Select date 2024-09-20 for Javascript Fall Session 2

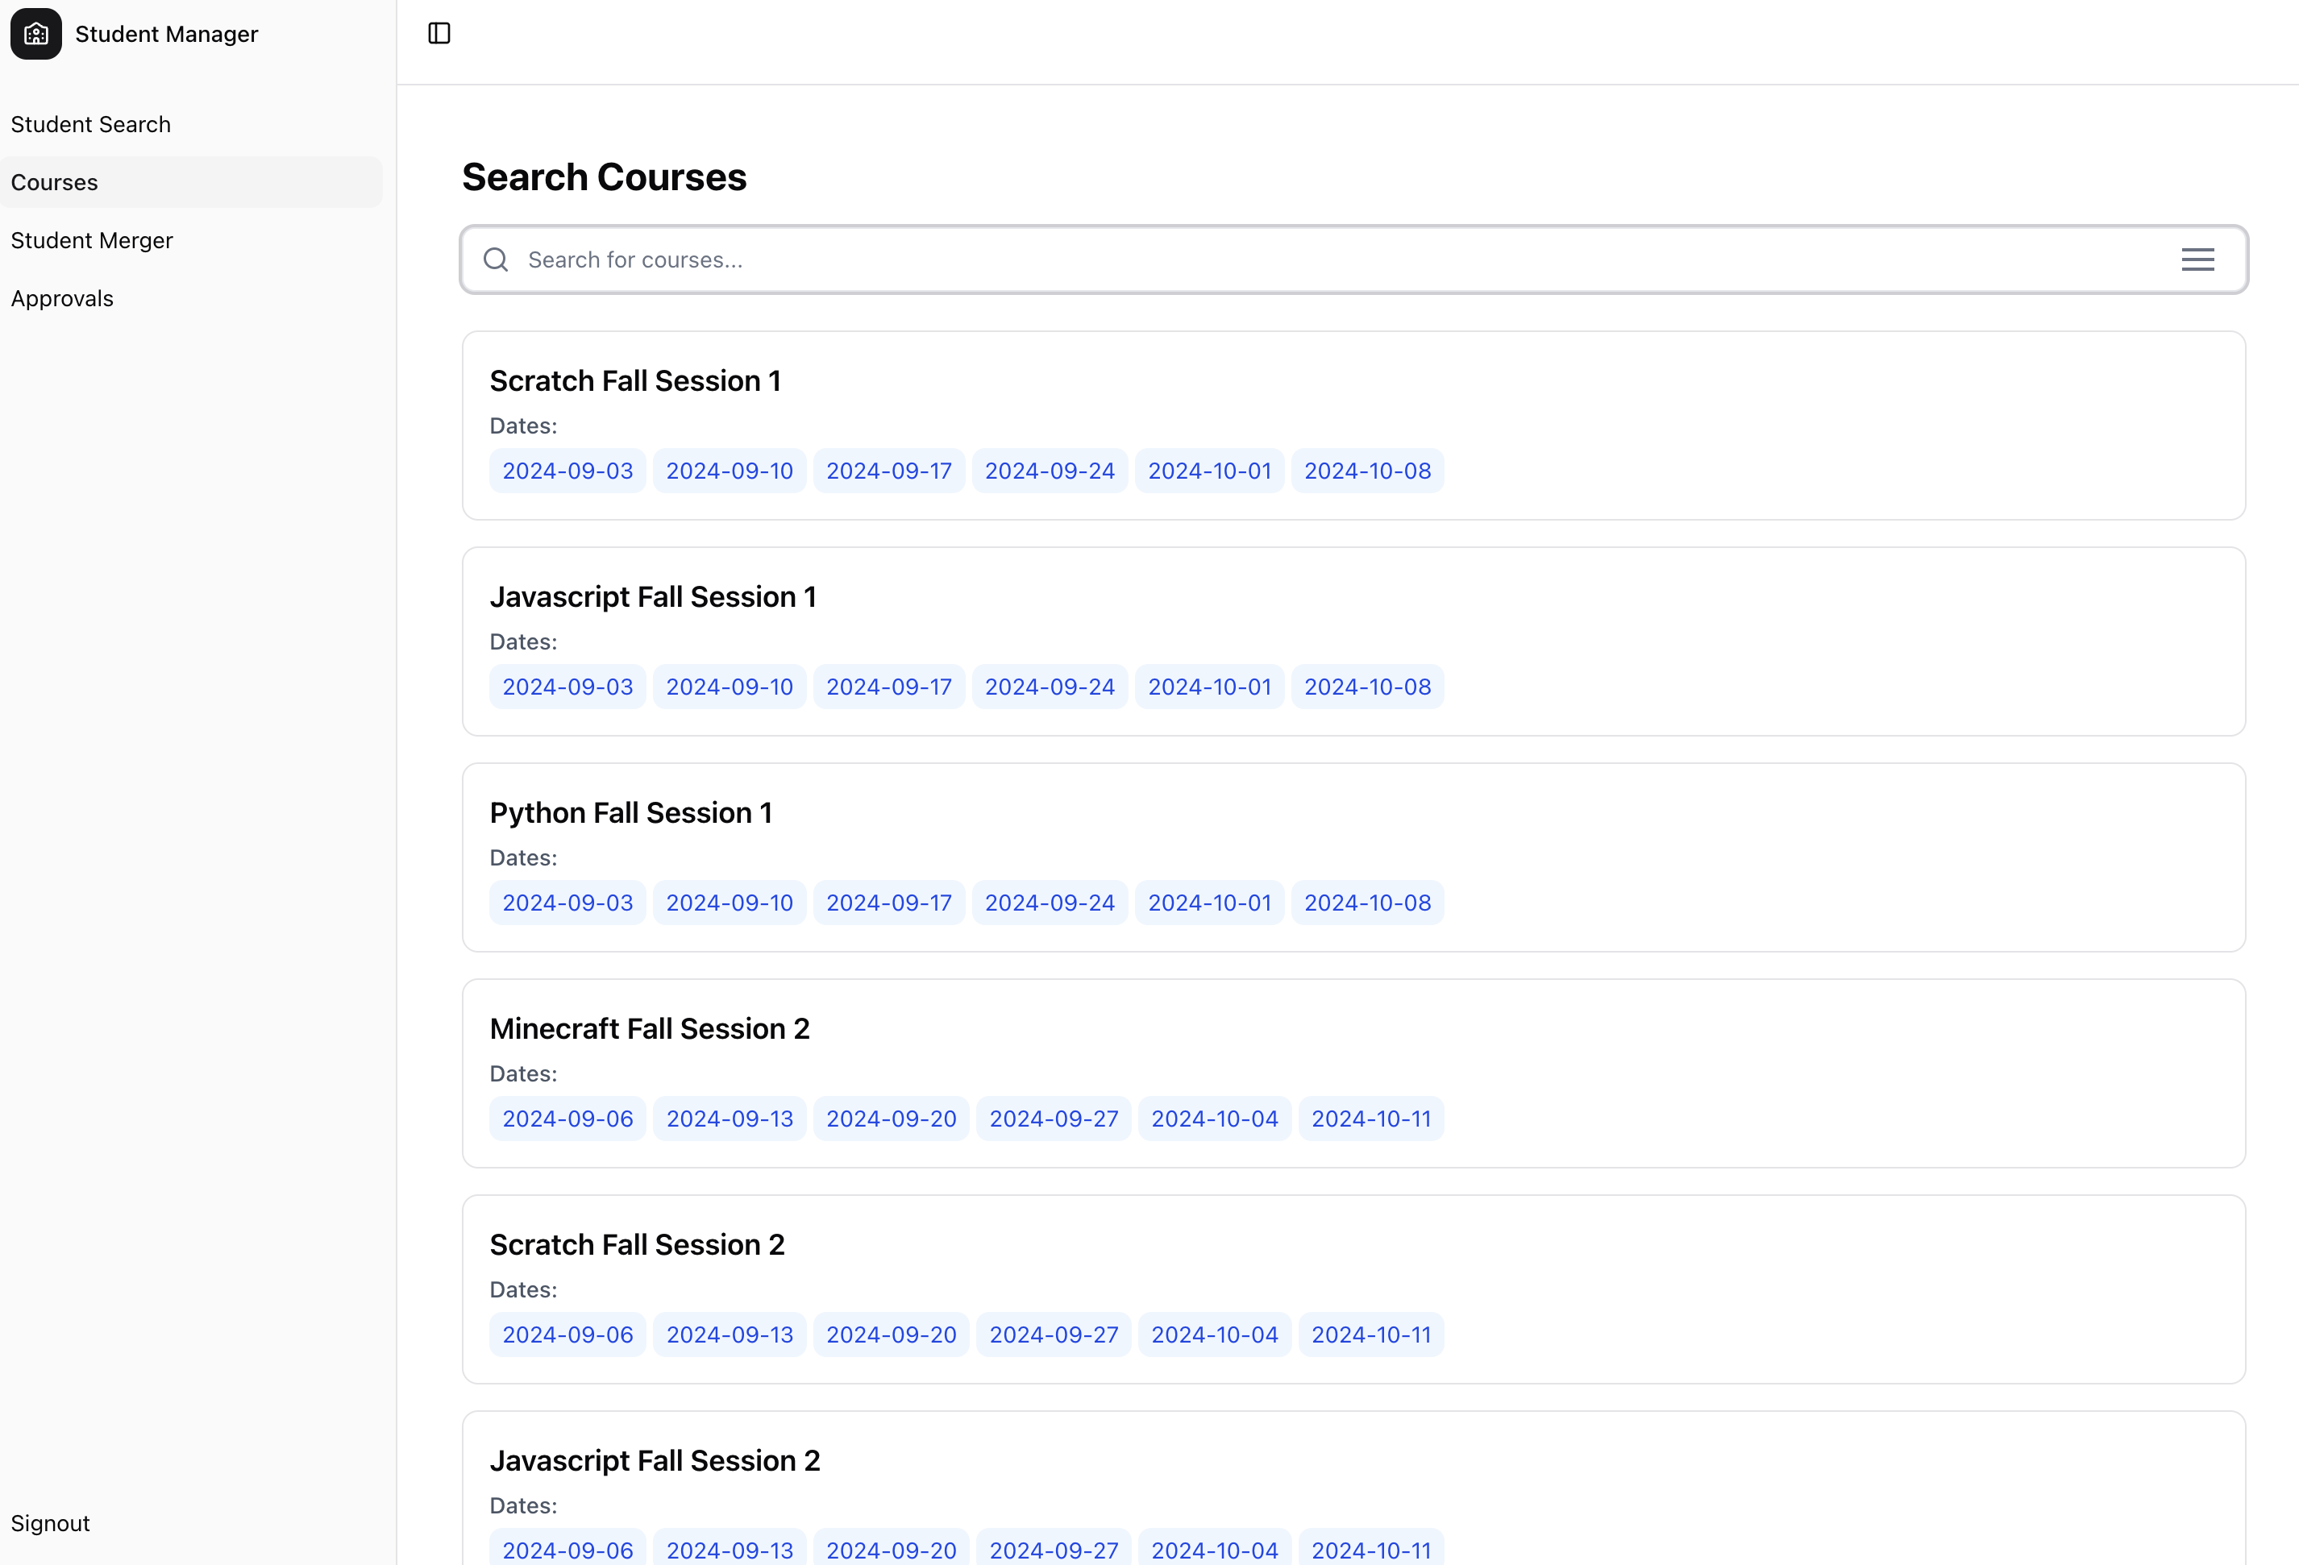890,1549
